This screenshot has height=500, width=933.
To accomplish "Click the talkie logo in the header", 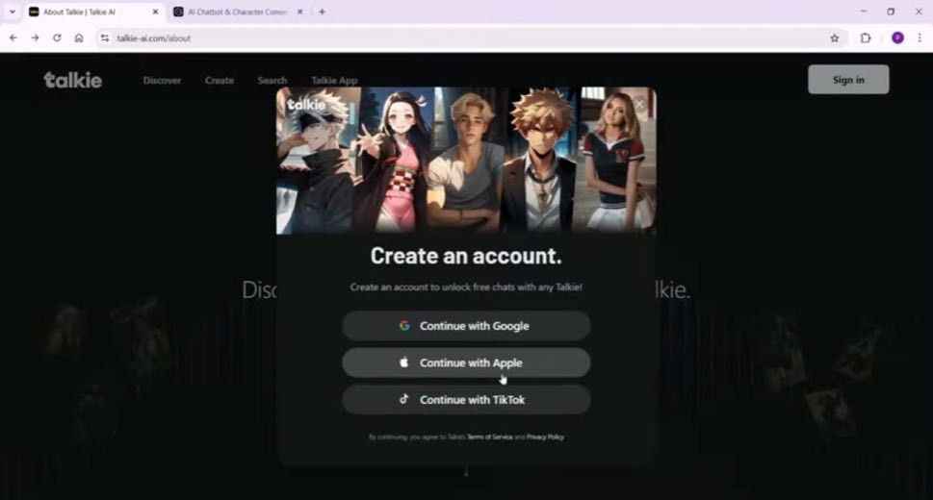I will click(72, 80).
